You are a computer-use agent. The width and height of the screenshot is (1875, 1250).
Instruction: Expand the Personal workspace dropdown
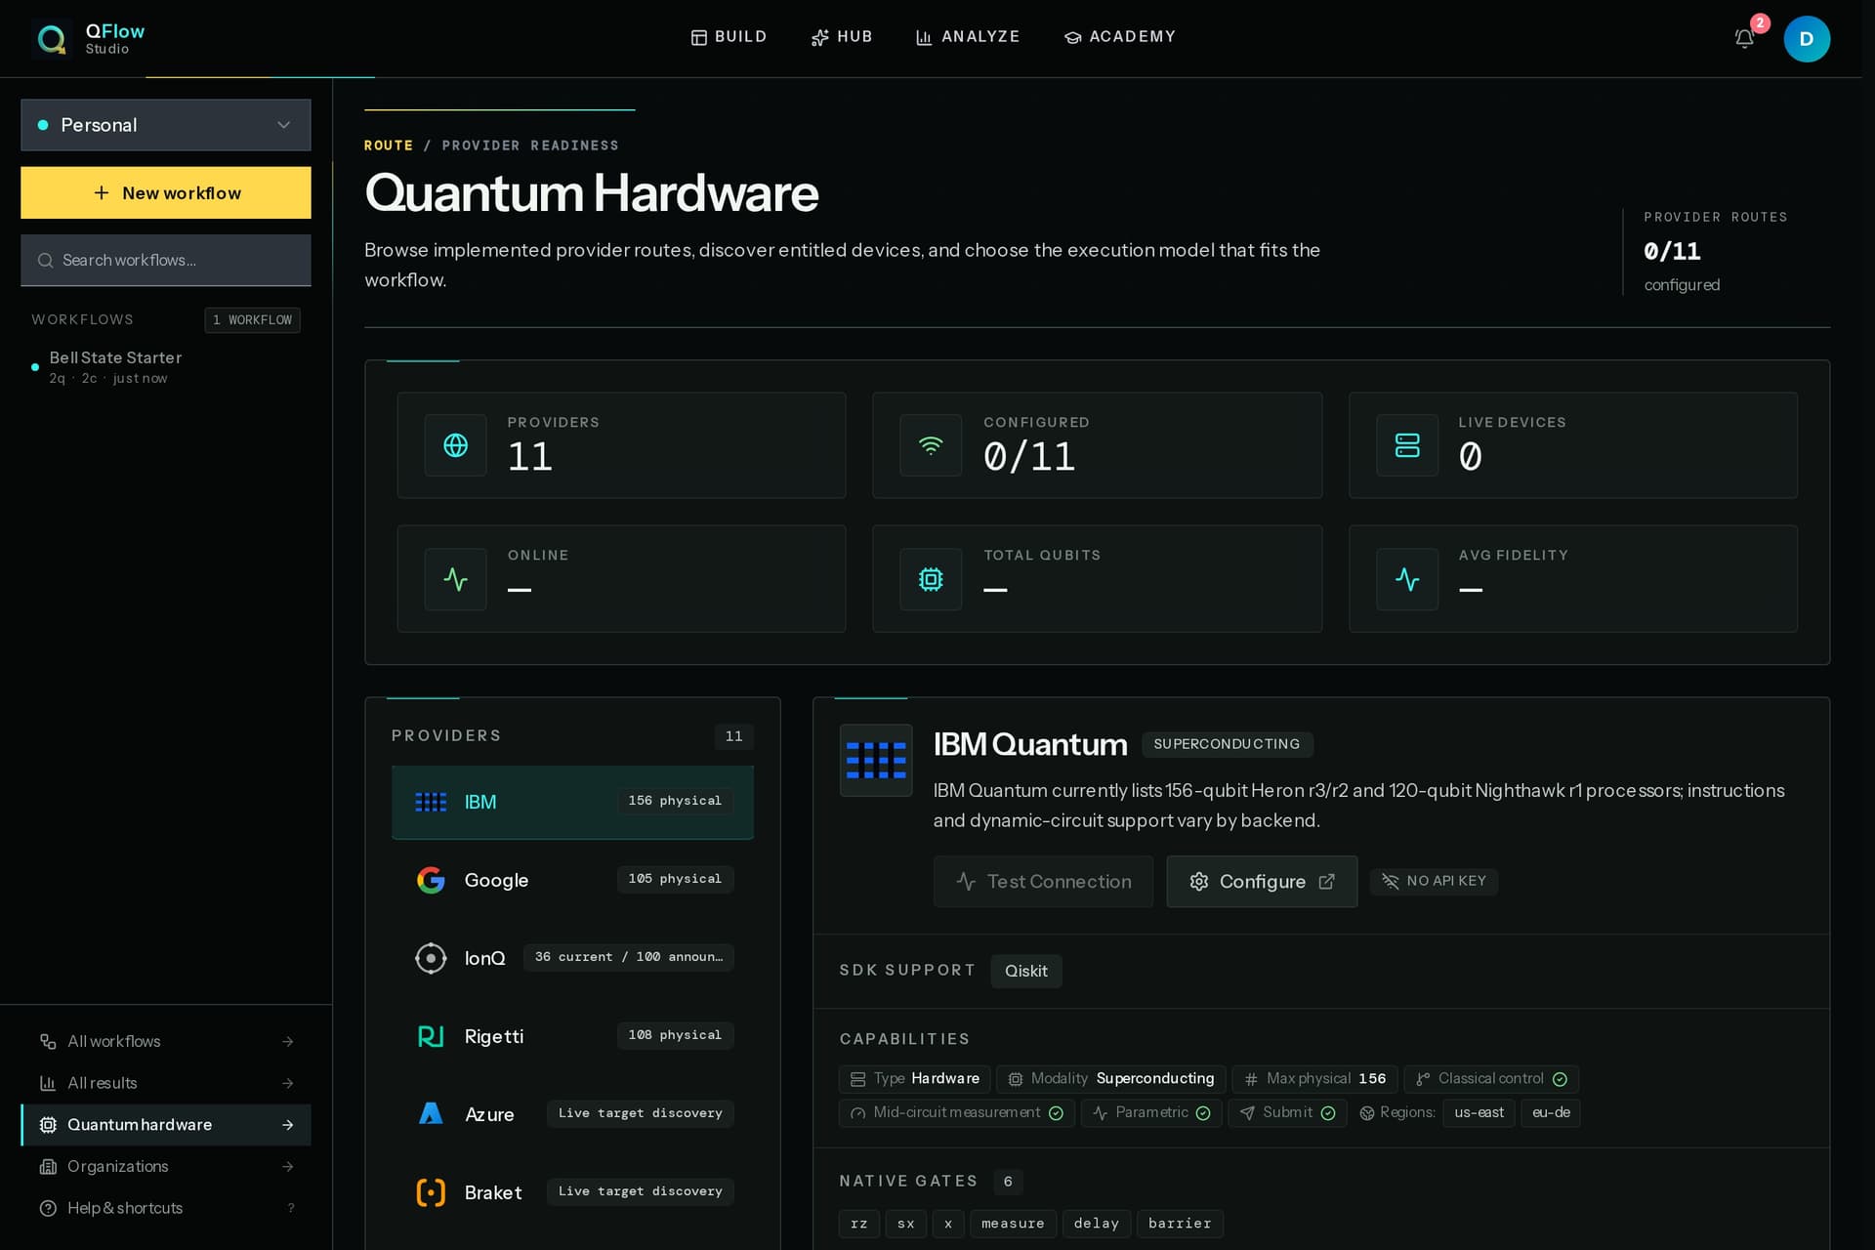pyautogui.click(x=166, y=125)
